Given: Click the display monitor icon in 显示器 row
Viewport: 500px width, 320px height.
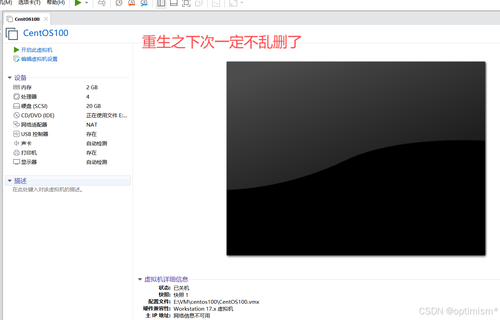Looking at the screenshot, I should tap(17, 162).
